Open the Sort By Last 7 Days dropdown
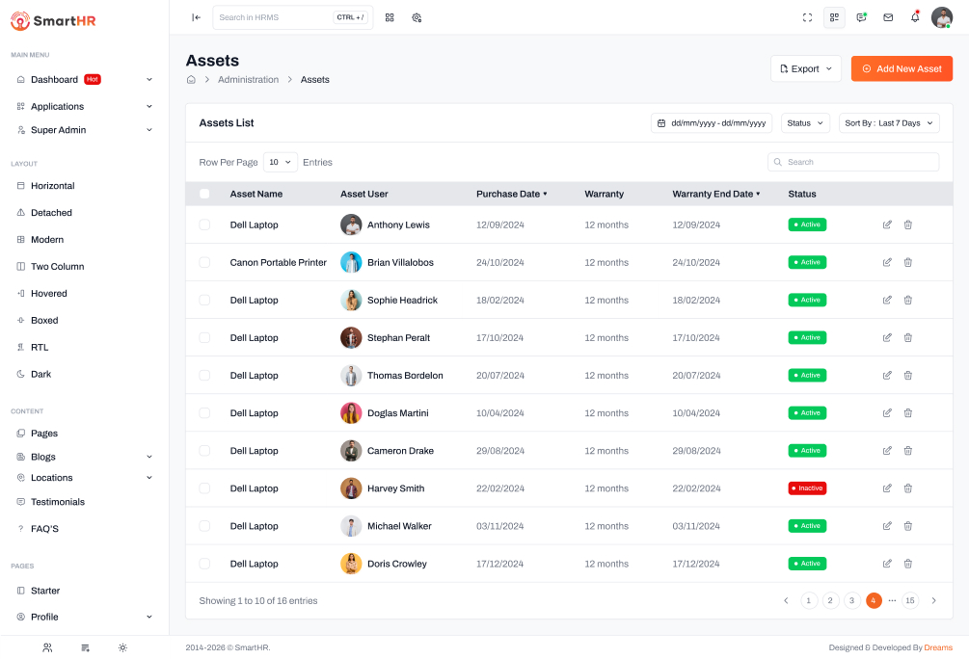Screen dimensions: 969x659 (888, 123)
